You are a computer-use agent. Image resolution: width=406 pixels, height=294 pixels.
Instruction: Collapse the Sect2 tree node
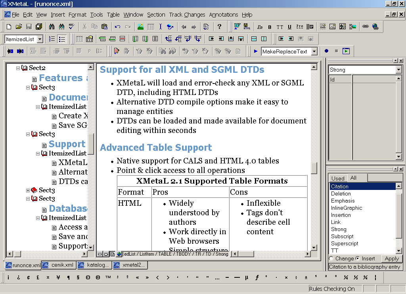pos(18,68)
